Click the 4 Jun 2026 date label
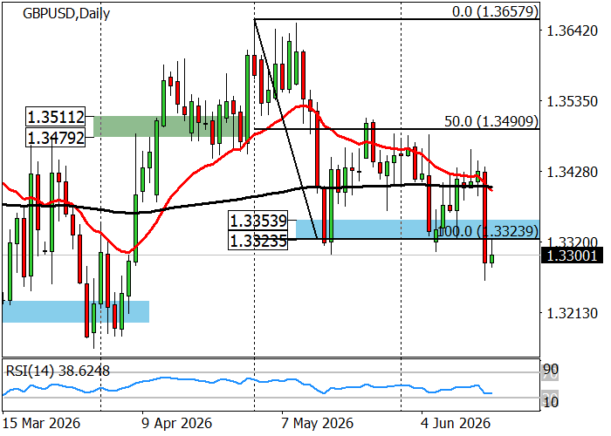 456,423
